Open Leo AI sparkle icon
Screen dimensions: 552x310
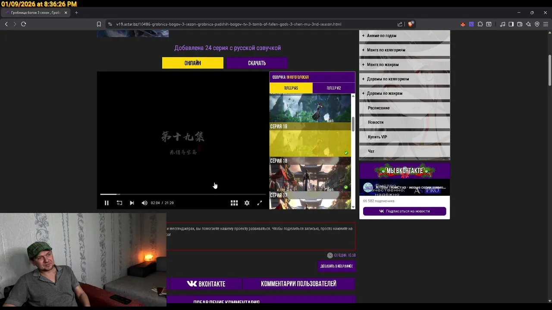528,24
